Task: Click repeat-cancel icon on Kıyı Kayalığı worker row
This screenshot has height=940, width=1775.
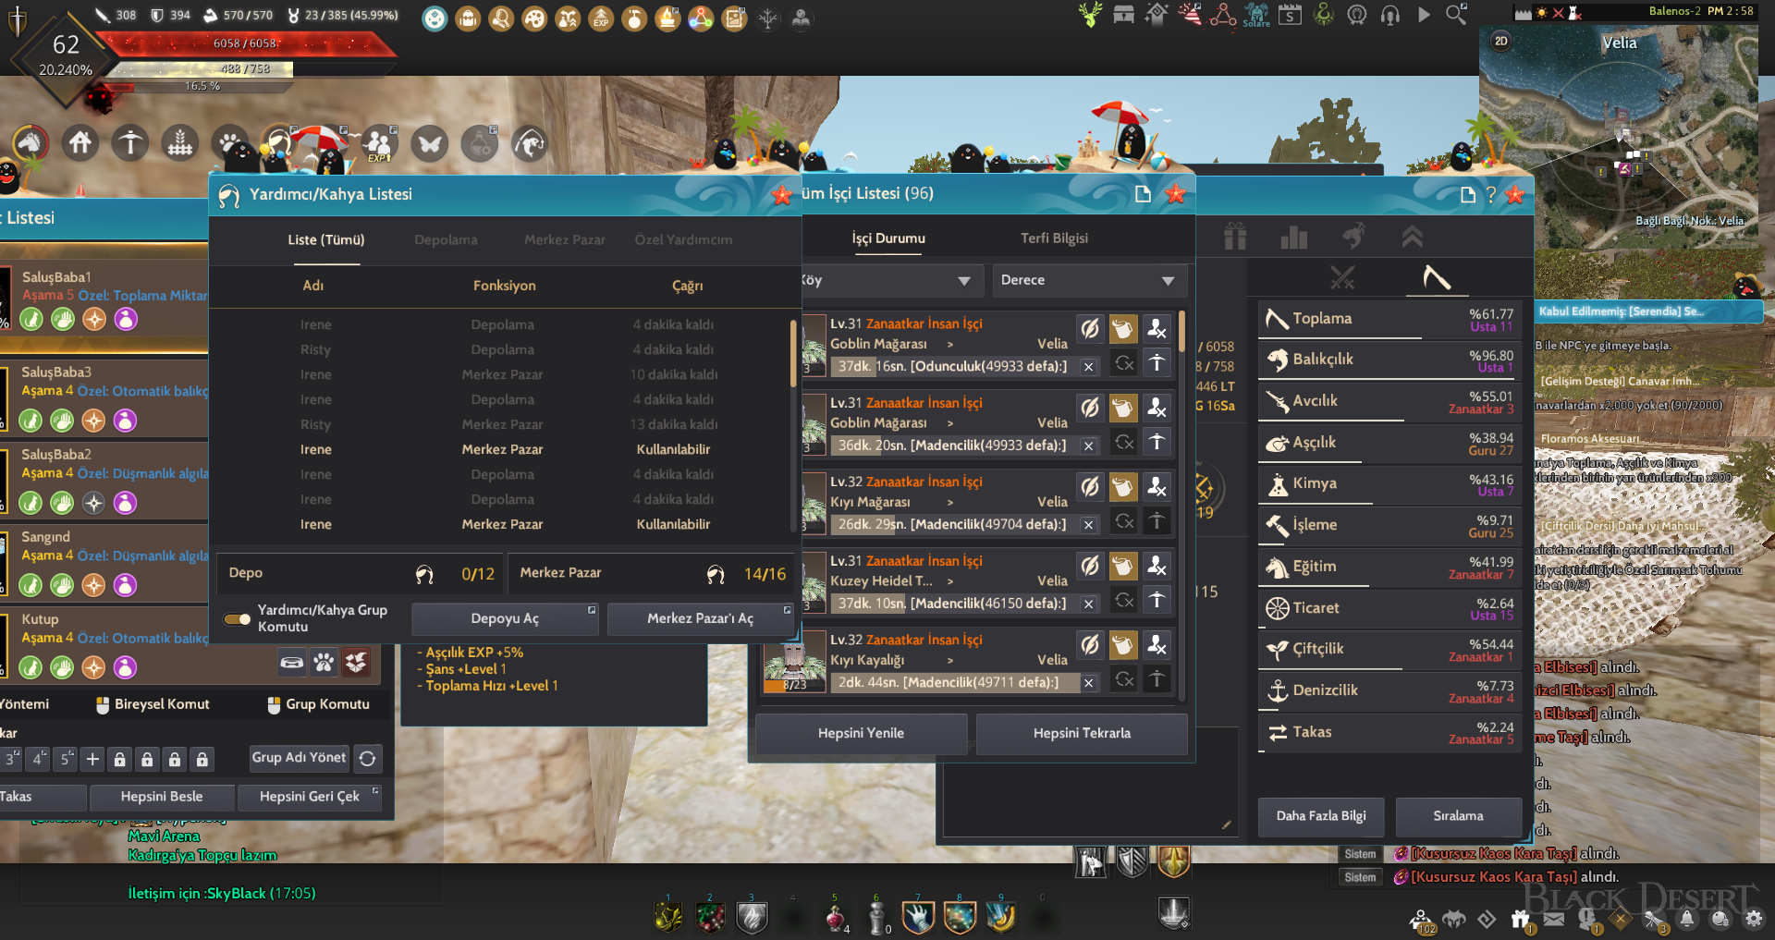Action: click(x=1123, y=679)
